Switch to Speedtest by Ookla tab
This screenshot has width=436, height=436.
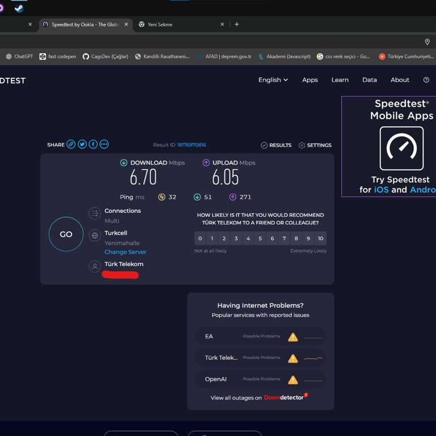pos(85,24)
